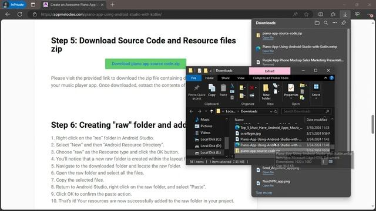View site information lock icon
The image size is (376, 211).
point(35,14)
